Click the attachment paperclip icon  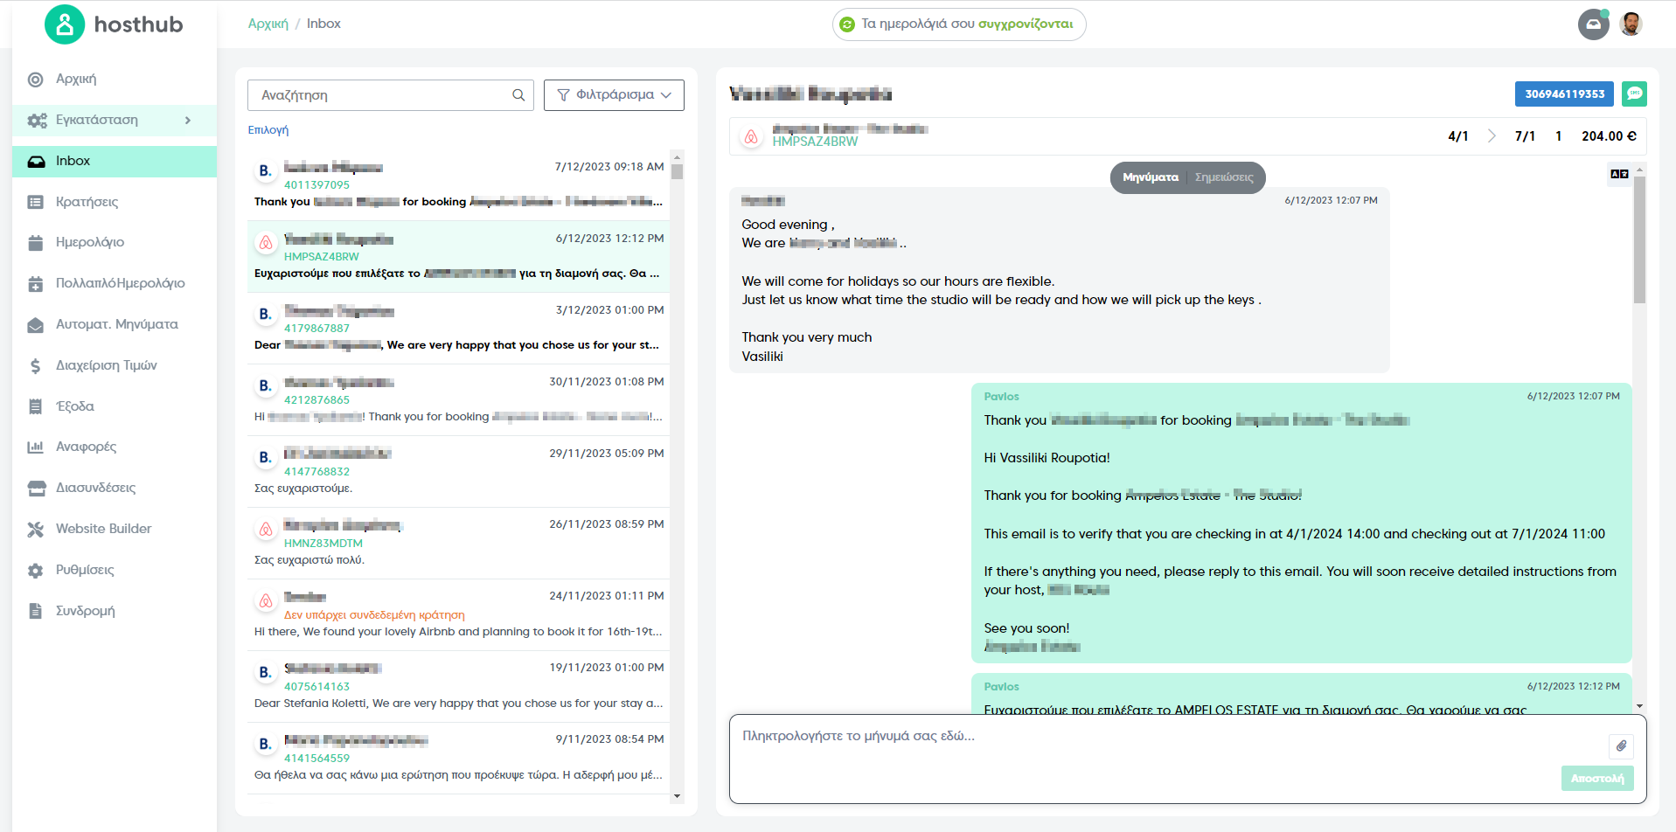[1621, 745]
